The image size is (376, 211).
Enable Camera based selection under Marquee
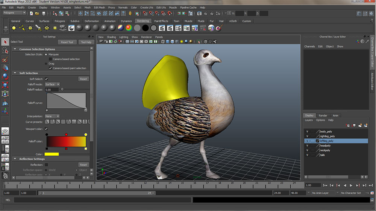tap(51, 59)
